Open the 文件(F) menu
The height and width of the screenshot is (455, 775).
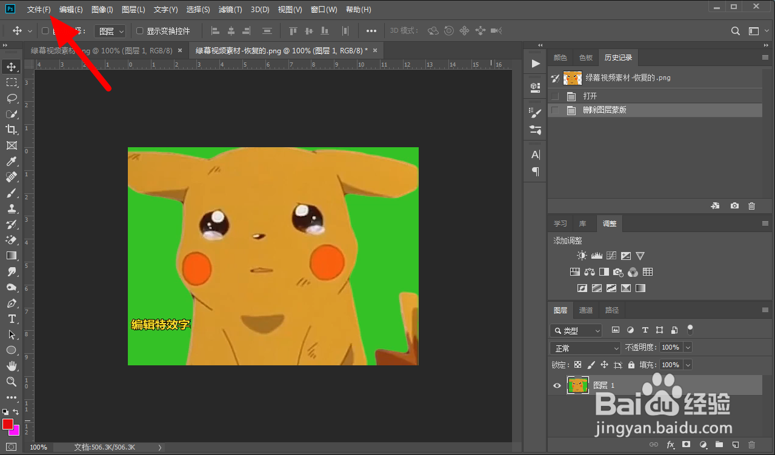pos(39,10)
